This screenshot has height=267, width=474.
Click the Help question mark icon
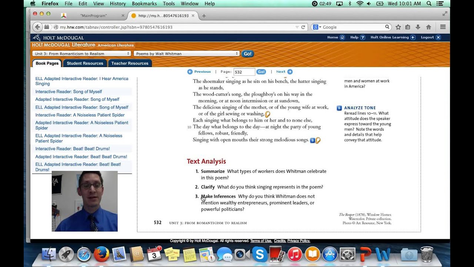tap(363, 37)
